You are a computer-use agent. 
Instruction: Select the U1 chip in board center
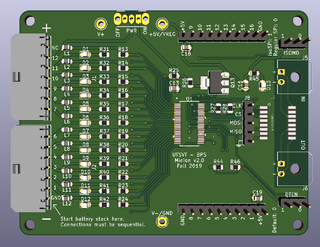click(189, 123)
